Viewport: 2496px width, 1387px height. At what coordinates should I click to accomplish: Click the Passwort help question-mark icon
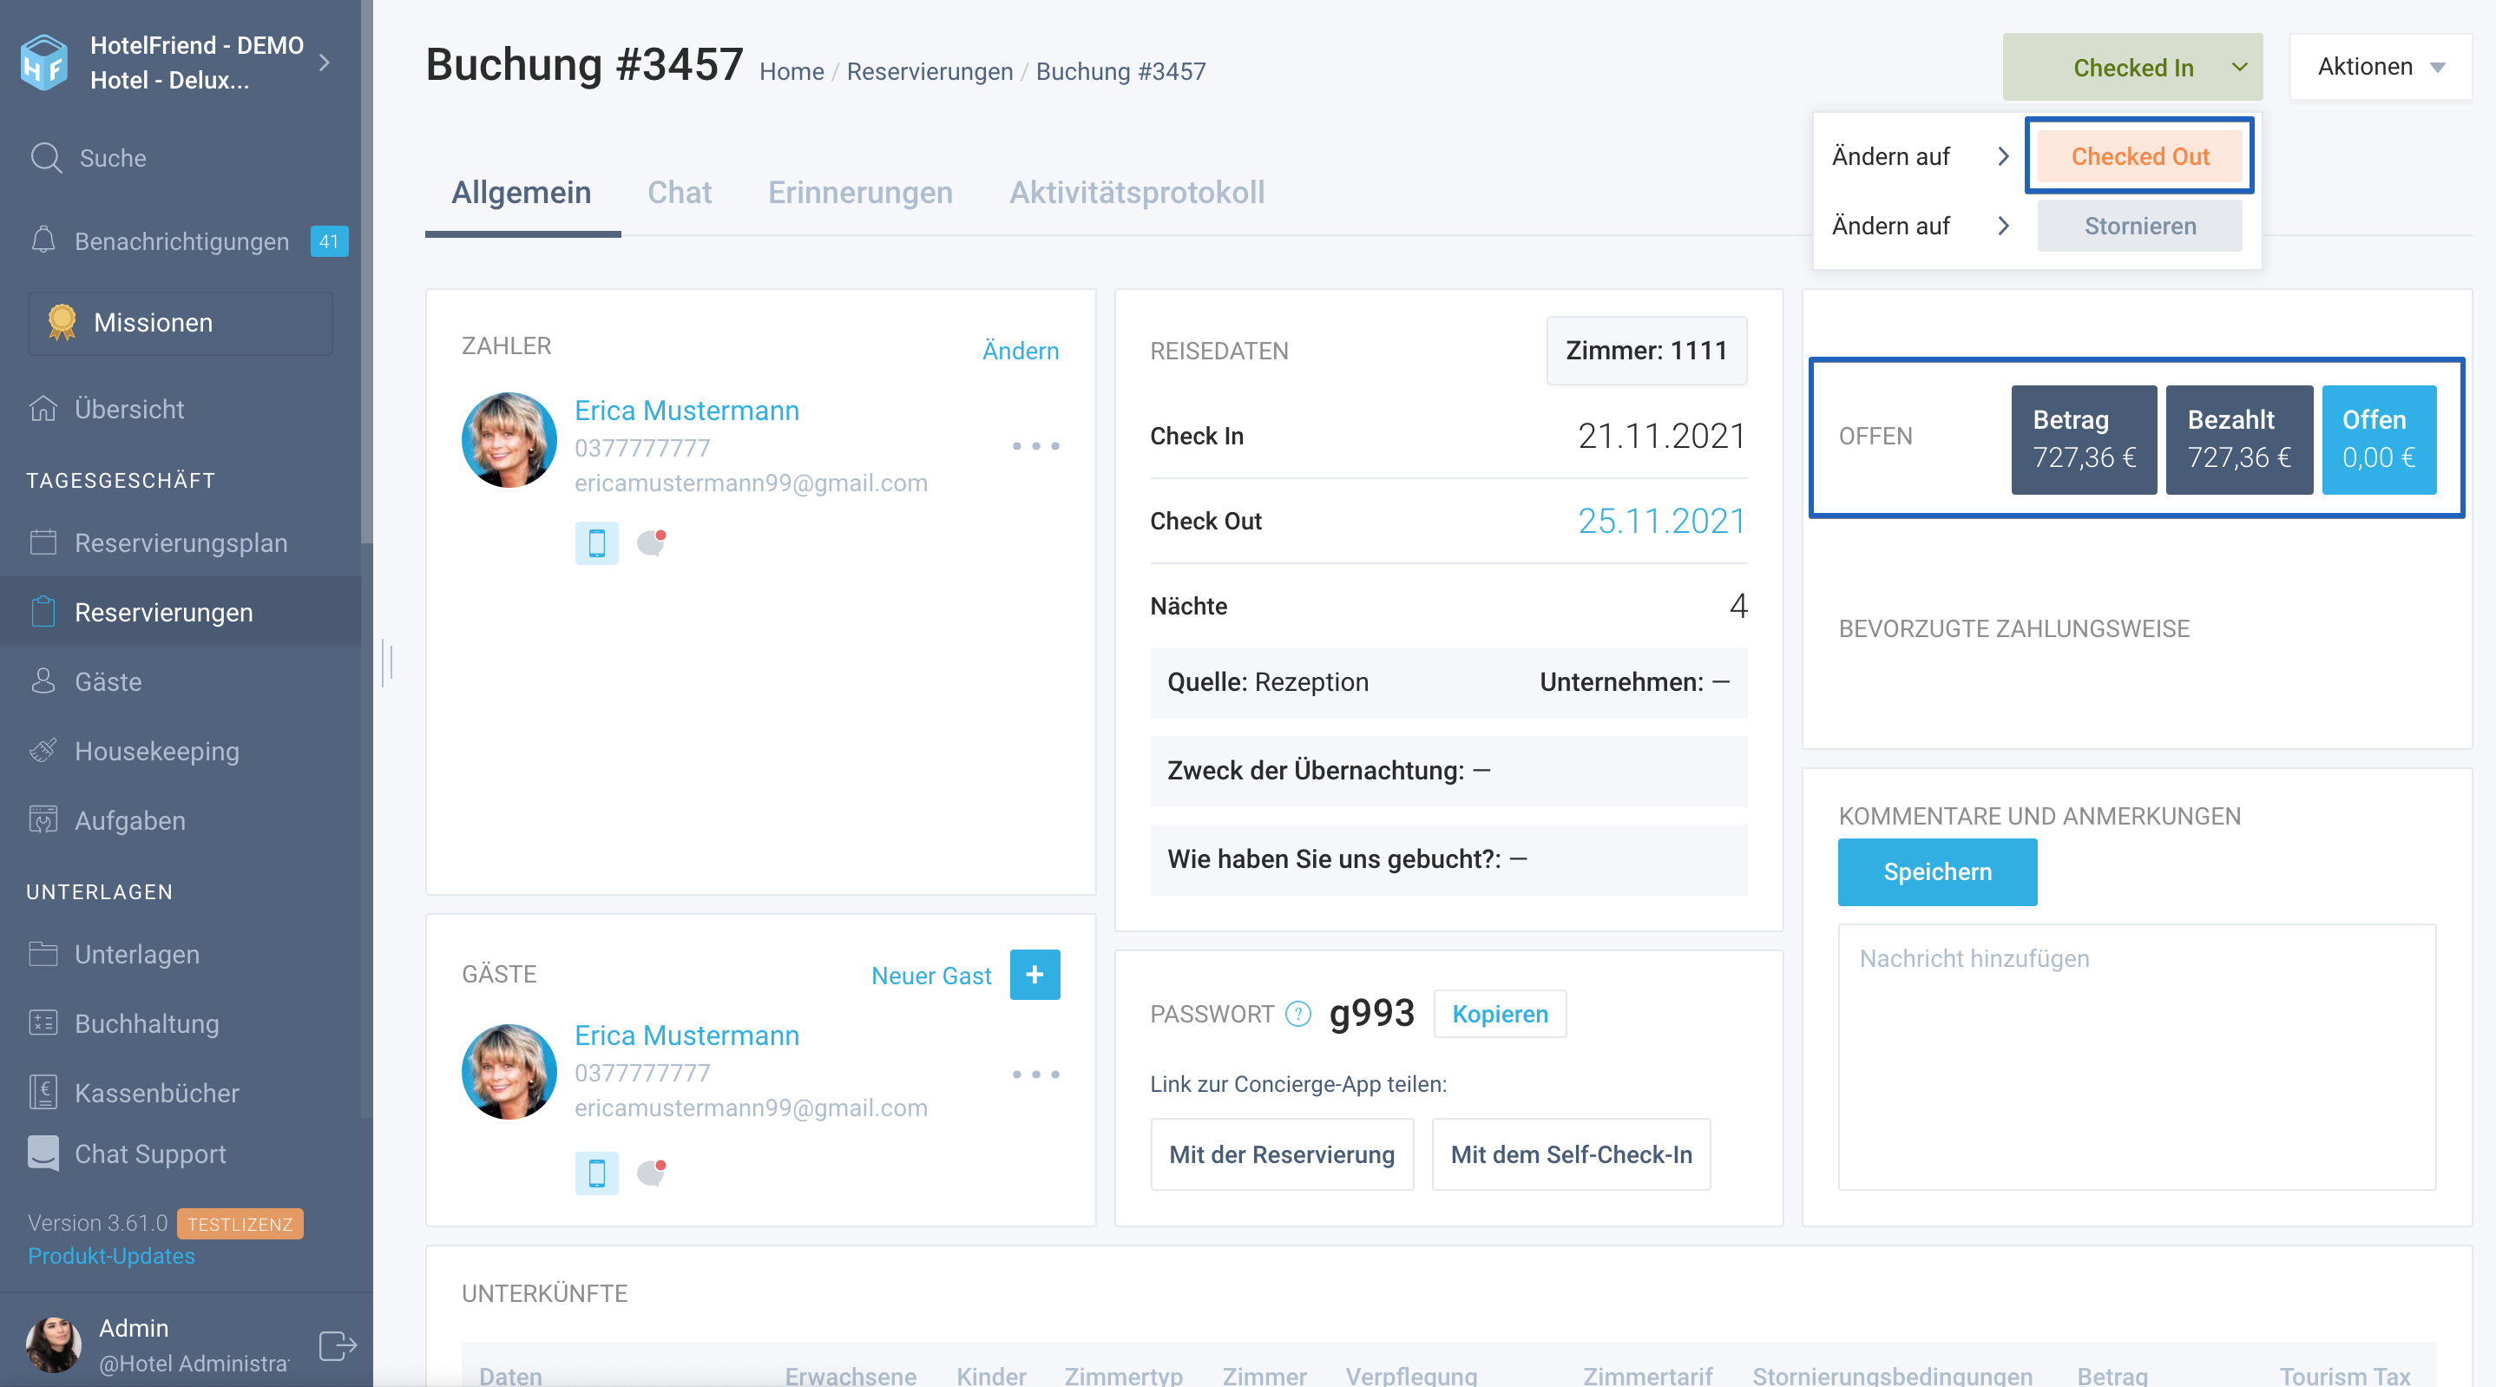(x=1297, y=1014)
